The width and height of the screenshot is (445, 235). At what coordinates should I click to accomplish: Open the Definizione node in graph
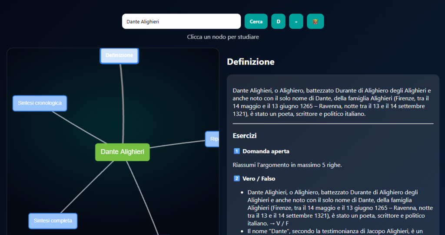(119, 55)
